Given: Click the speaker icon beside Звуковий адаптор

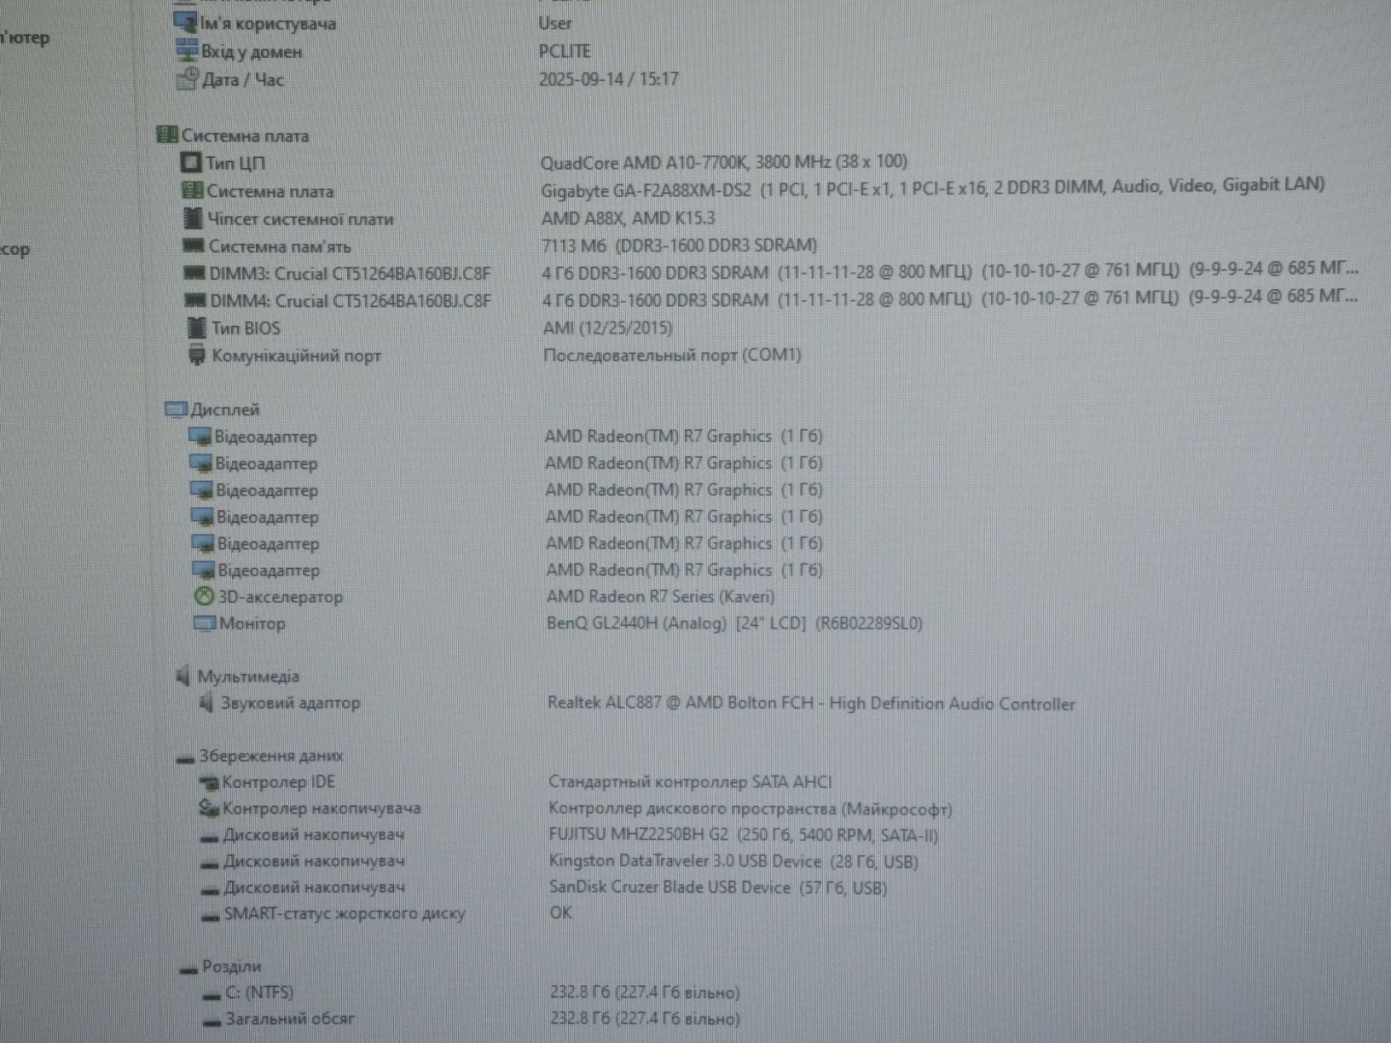Looking at the screenshot, I should (206, 703).
